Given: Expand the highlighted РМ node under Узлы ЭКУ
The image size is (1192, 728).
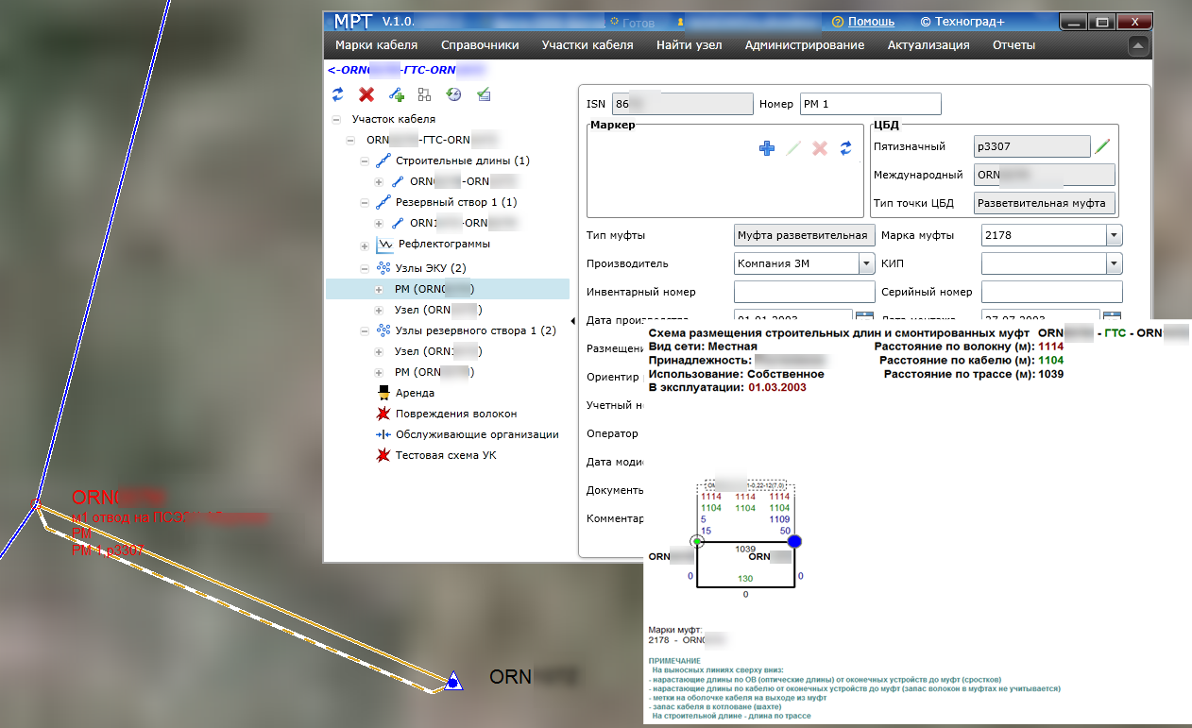Looking at the screenshot, I should tap(379, 290).
